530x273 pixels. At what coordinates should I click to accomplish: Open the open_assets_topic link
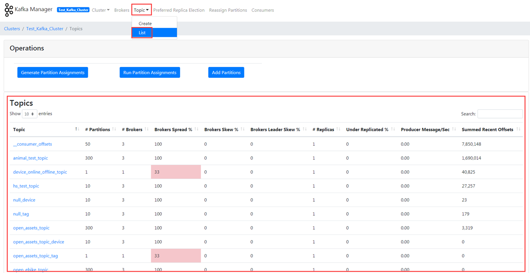(x=31, y=228)
